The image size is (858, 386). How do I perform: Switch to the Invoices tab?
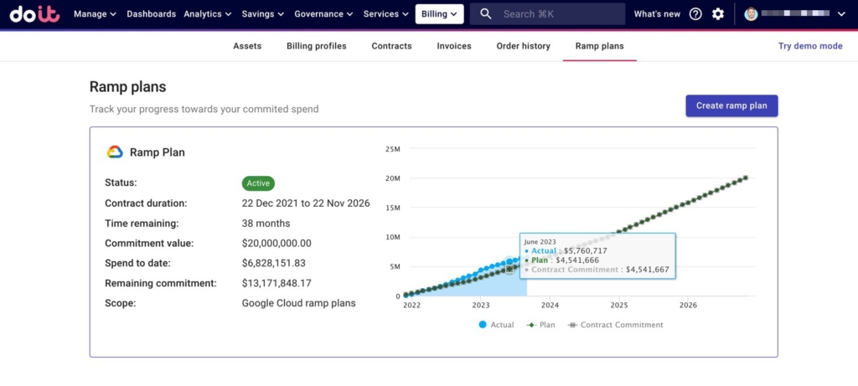(454, 46)
